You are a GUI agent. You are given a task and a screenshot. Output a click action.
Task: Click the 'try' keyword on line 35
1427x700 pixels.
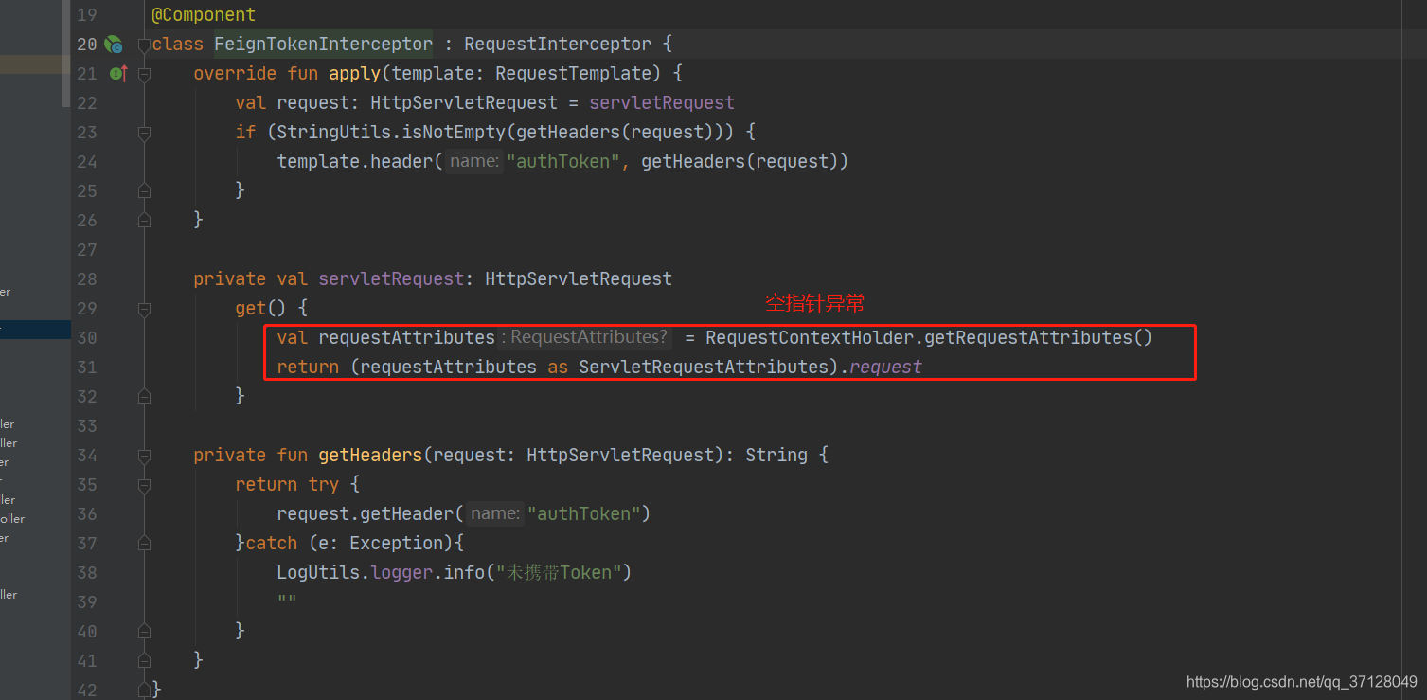324,484
